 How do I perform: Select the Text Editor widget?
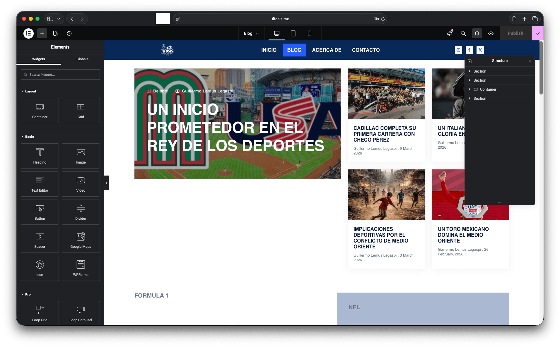pyautogui.click(x=40, y=184)
